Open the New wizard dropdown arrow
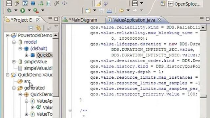This screenshot has width=210, height=118. (94, 10)
